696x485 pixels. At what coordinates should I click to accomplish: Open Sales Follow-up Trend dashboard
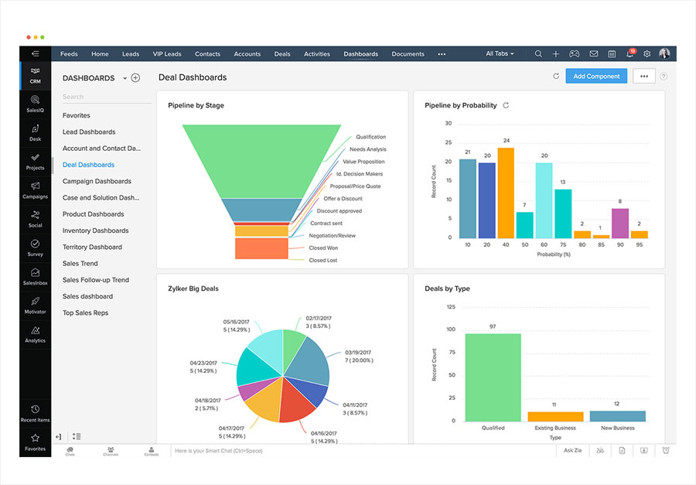[x=96, y=280]
